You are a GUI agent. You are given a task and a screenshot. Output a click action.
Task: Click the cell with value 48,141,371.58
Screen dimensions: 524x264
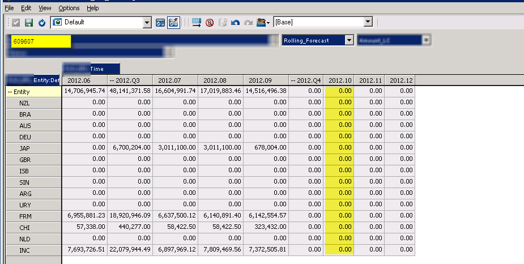point(130,91)
